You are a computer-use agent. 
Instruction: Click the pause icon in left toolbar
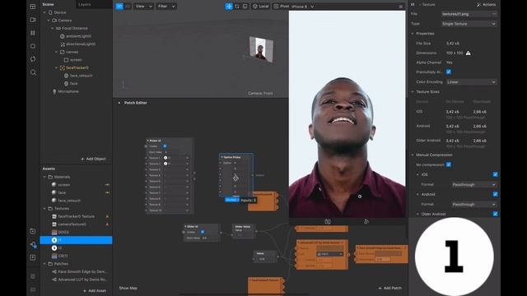tap(33, 33)
